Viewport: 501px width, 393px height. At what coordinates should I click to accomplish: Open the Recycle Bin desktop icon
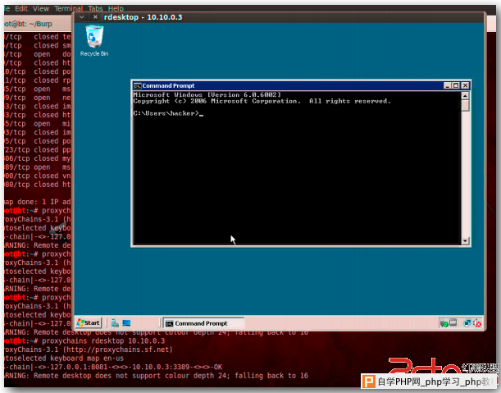pos(94,40)
